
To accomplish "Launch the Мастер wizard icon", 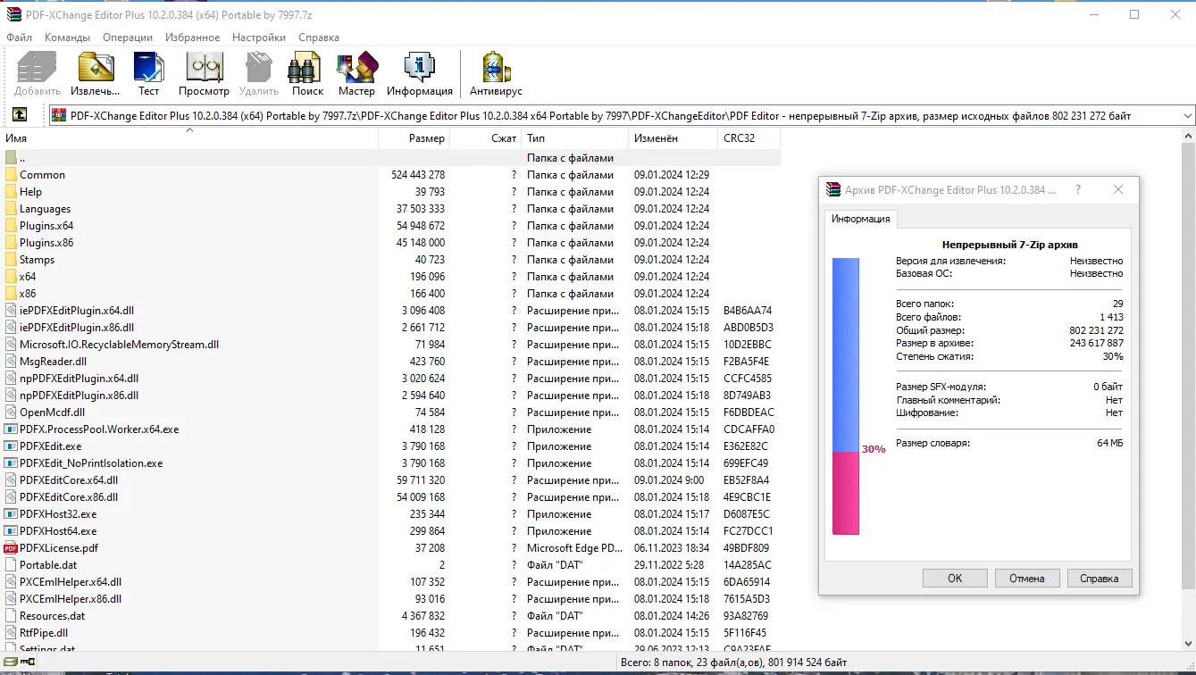I will [357, 68].
